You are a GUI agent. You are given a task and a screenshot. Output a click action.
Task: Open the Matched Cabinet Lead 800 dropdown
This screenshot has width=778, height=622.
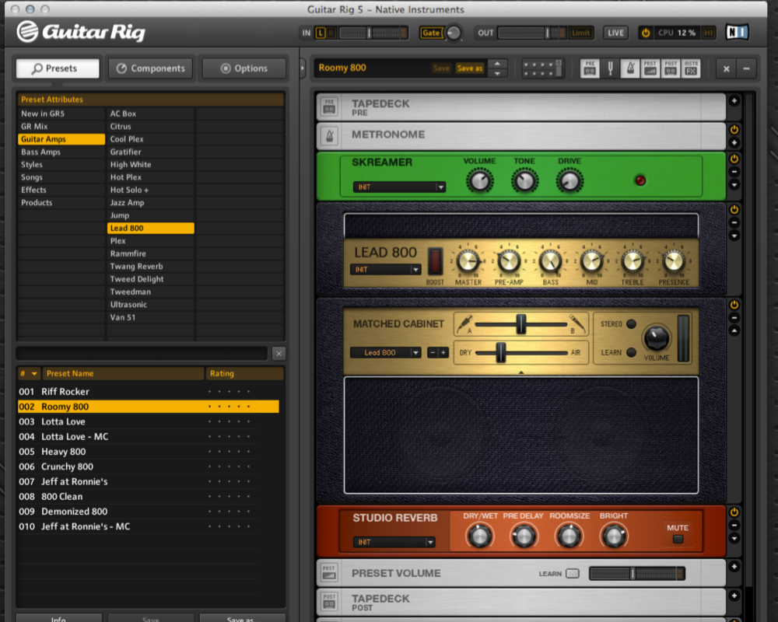coord(386,353)
